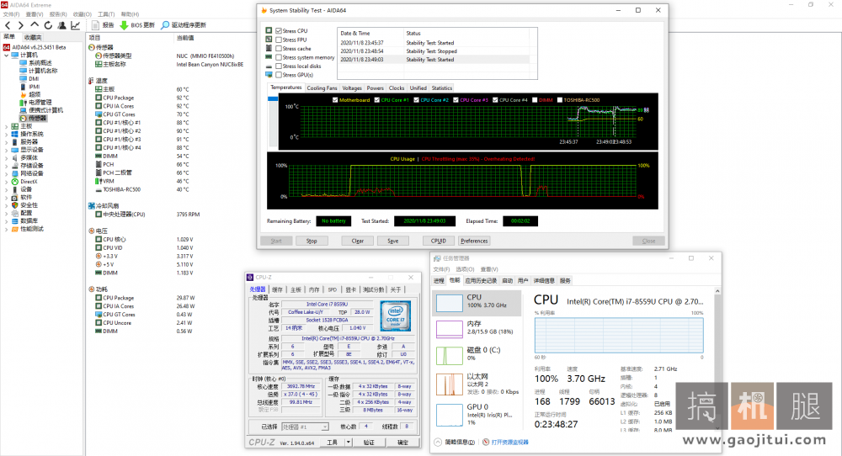Select the 以太网 thumbnail in Task Manager

coord(450,384)
